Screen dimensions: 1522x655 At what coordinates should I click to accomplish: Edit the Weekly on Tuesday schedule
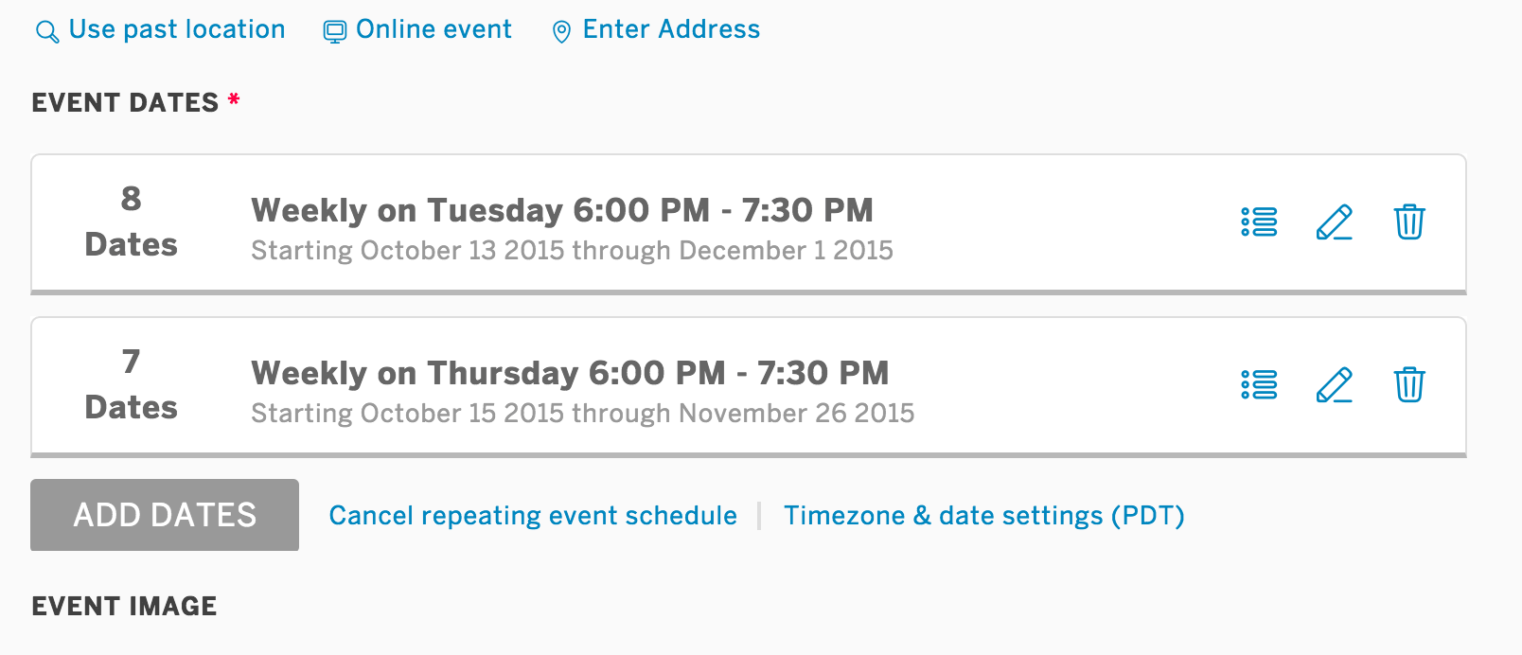click(1334, 222)
